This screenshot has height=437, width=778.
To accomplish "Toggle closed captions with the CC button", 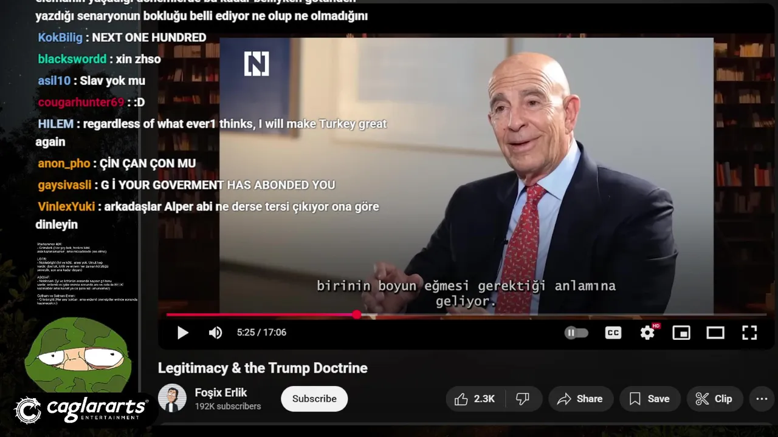I will [x=613, y=333].
